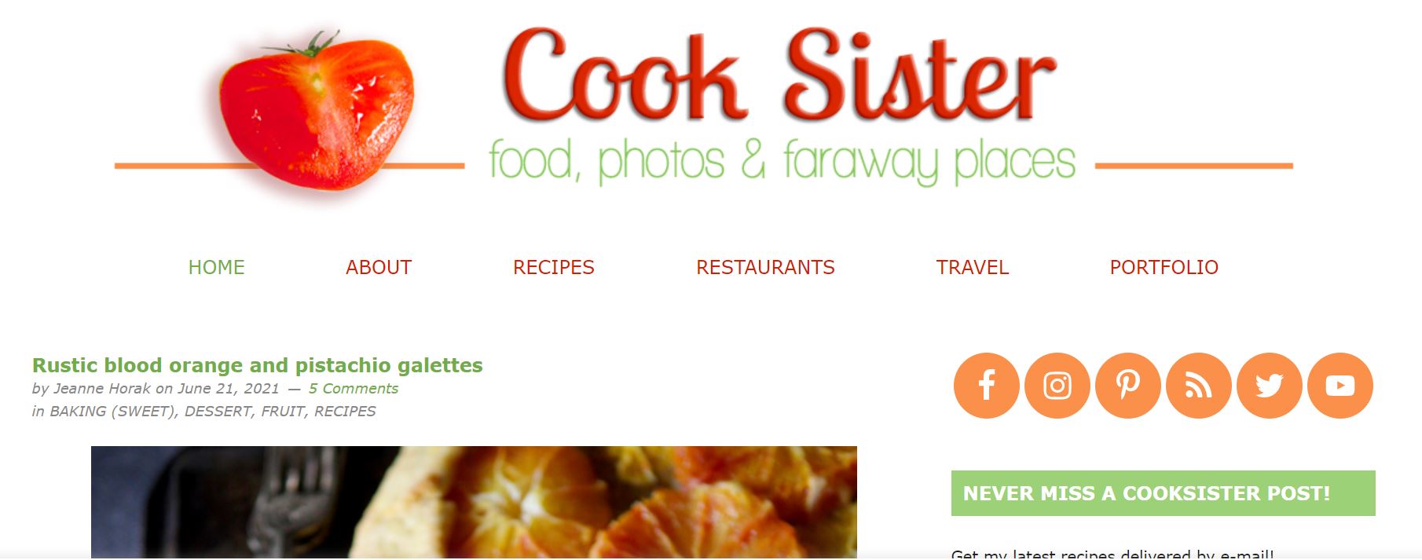Open the RECIPES menu item
This screenshot has height=560, width=1422.
tap(554, 267)
